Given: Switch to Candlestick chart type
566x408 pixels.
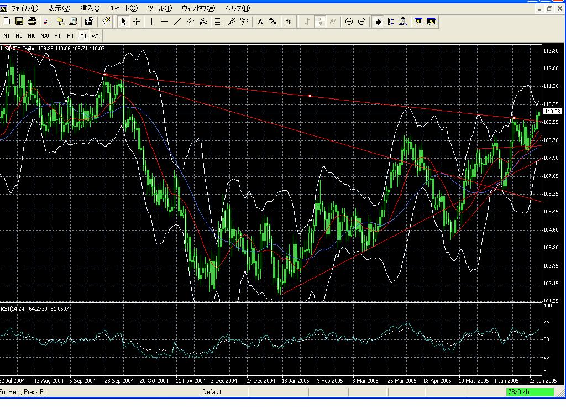Looking at the screenshot, I should click(320, 22).
